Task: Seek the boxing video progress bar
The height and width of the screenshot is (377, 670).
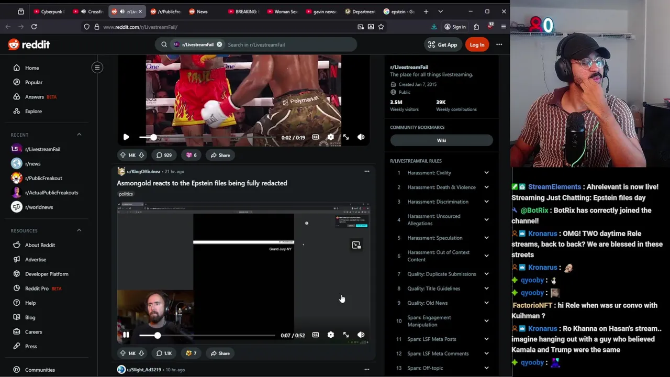Action: [x=207, y=137]
